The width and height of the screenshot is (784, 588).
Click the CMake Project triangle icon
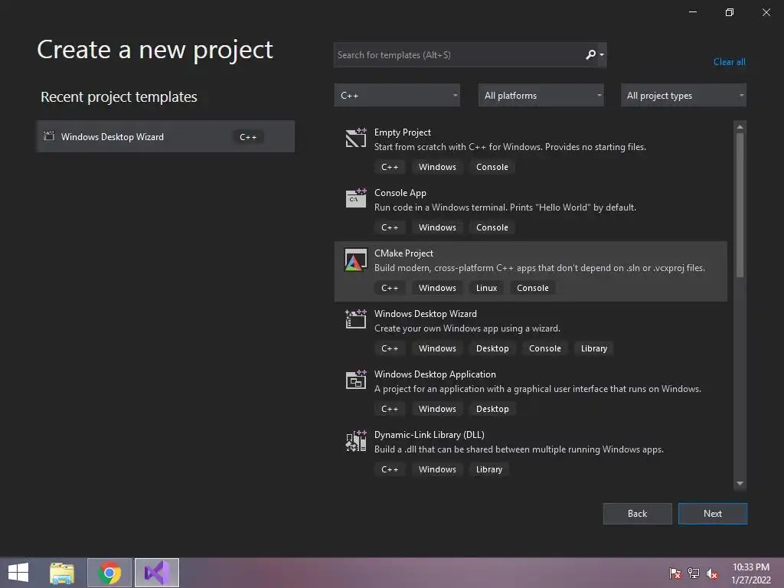pyautogui.click(x=356, y=260)
